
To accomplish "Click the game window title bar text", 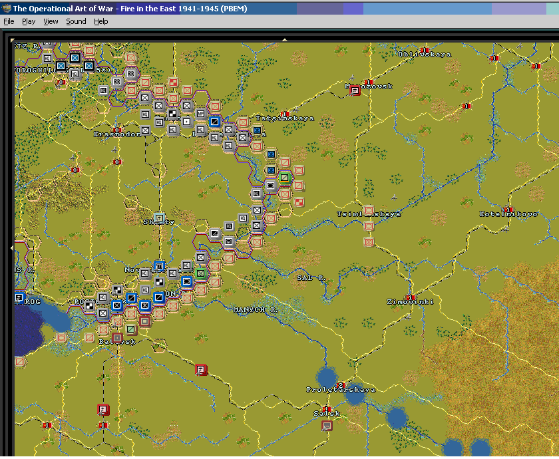I will (130, 9).
